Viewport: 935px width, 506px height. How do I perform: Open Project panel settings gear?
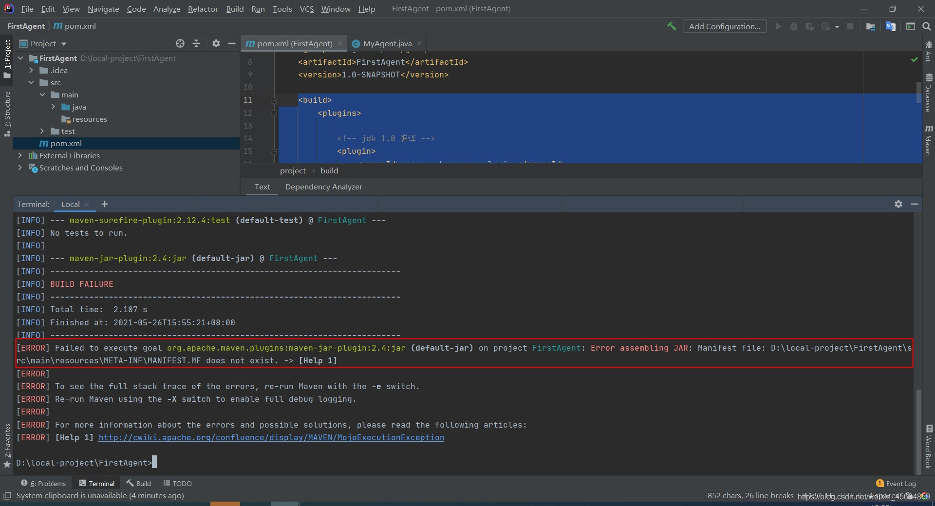[x=216, y=43]
